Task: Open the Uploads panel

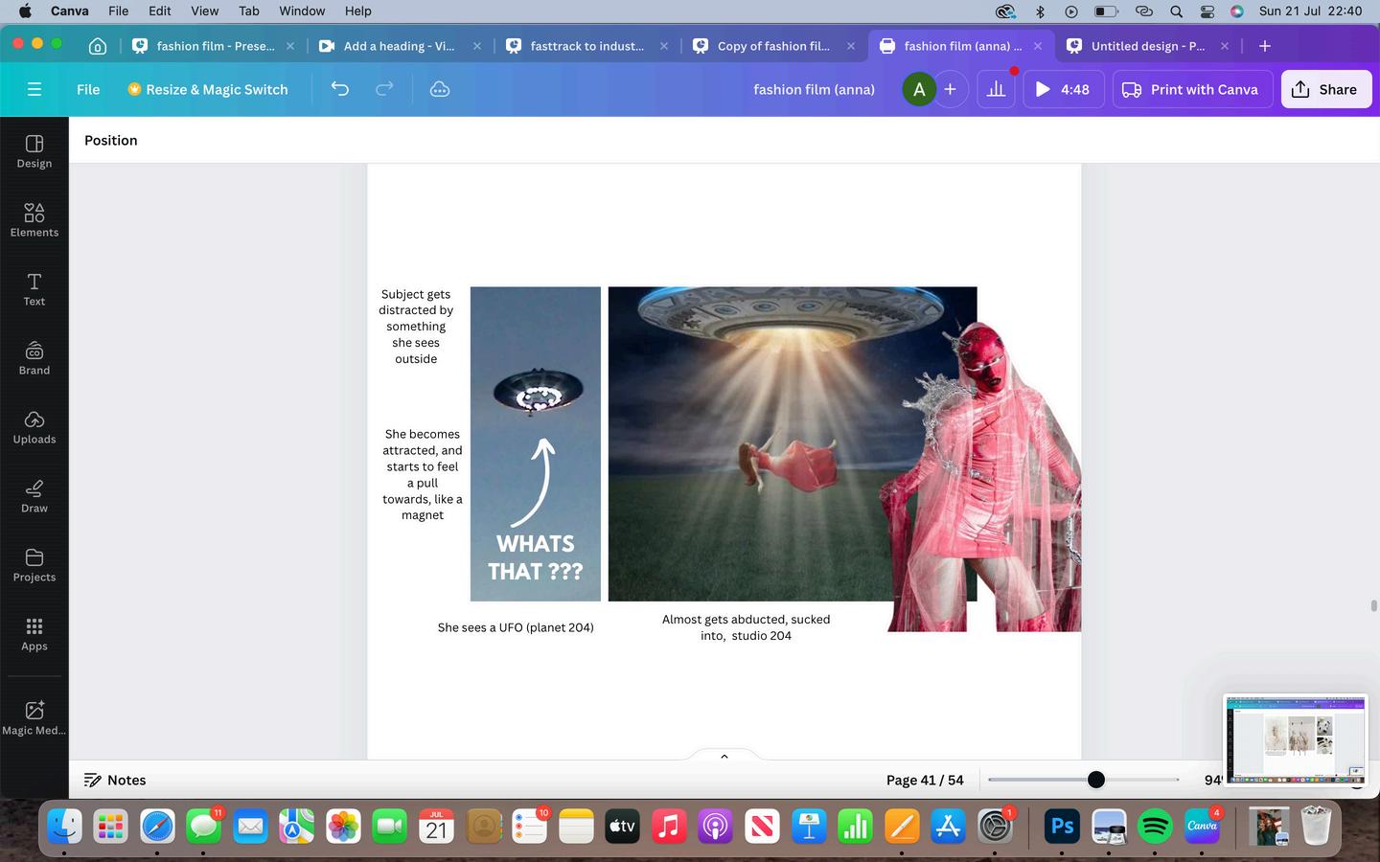Action: click(x=34, y=427)
